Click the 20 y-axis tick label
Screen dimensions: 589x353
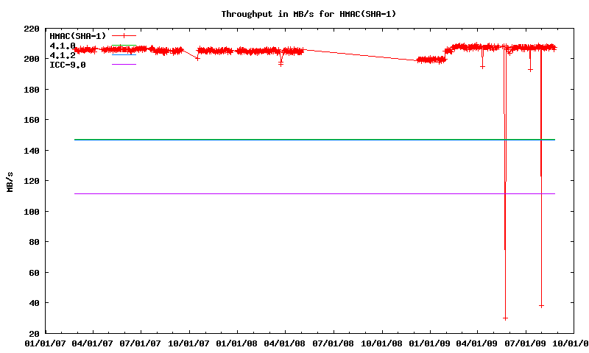coord(34,333)
